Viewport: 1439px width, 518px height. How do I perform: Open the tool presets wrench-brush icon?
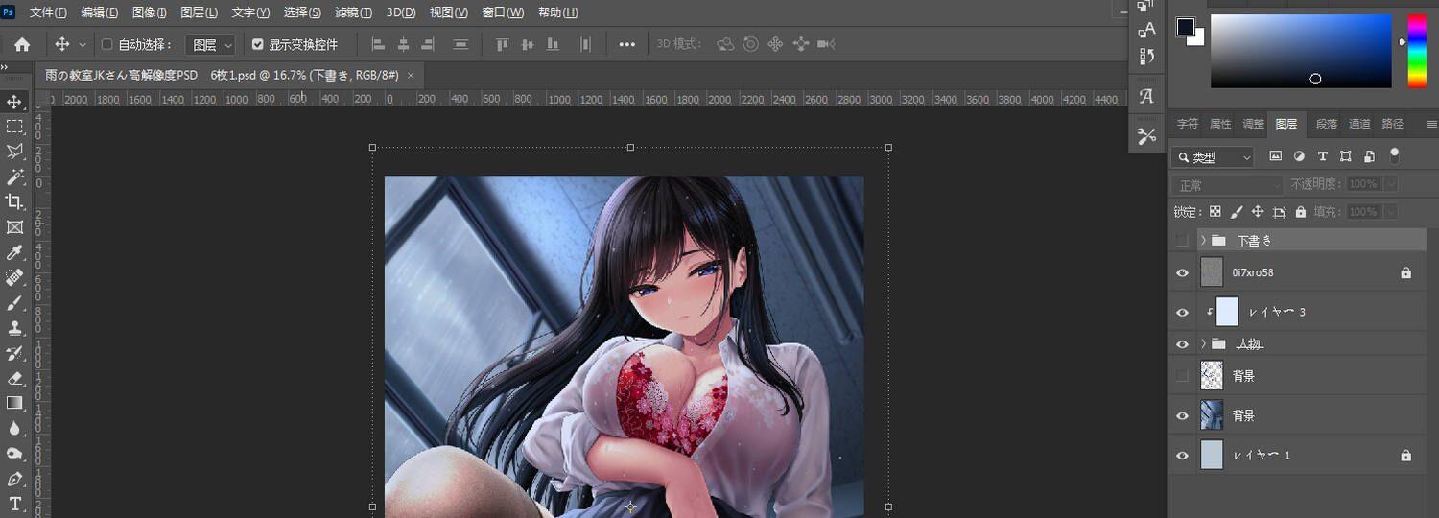click(x=1146, y=136)
